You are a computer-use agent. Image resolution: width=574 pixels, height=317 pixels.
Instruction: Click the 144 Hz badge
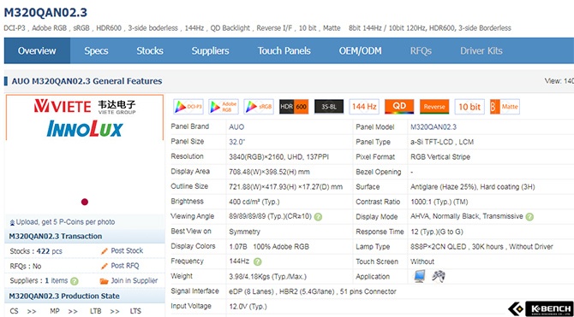click(x=364, y=107)
